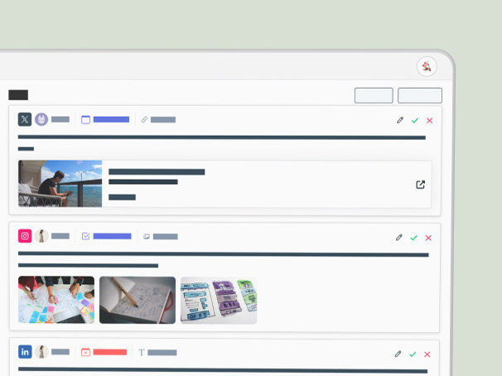Open the author avatar on Instagram post
Screen dimensions: 502x376
(41, 236)
